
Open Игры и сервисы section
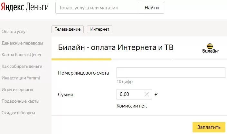click(17, 89)
